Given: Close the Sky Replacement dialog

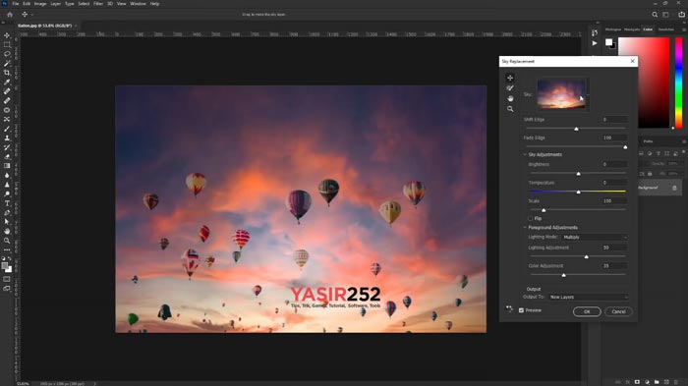Looking at the screenshot, I should (632, 61).
